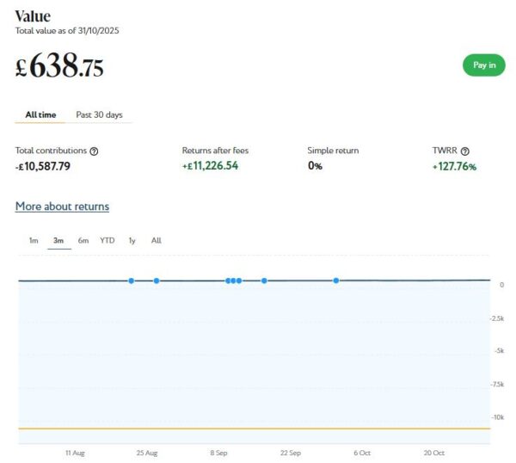Click the yellow contributions line on chart
This screenshot has width=516, height=463.
coord(258,428)
